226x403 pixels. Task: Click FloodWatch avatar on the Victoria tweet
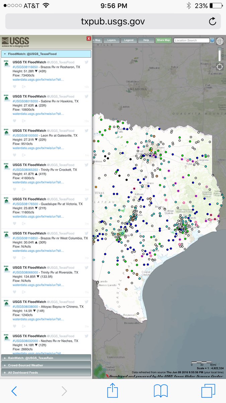click(x=6, y=201)
